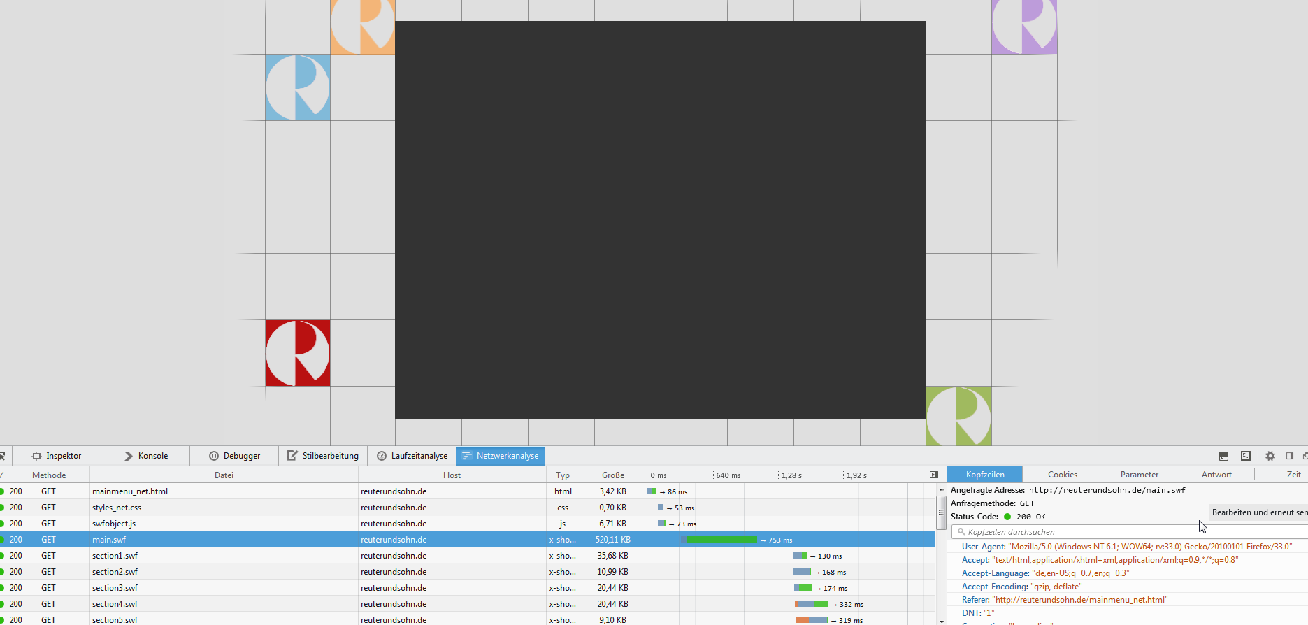Select the styles_net.css request row
1308x625 pixels.
(x=468, y=508)
